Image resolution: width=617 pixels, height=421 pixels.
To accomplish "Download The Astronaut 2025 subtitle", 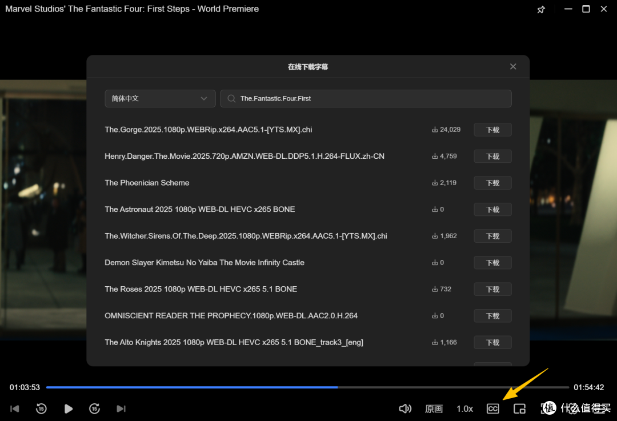I will [492, 209].
